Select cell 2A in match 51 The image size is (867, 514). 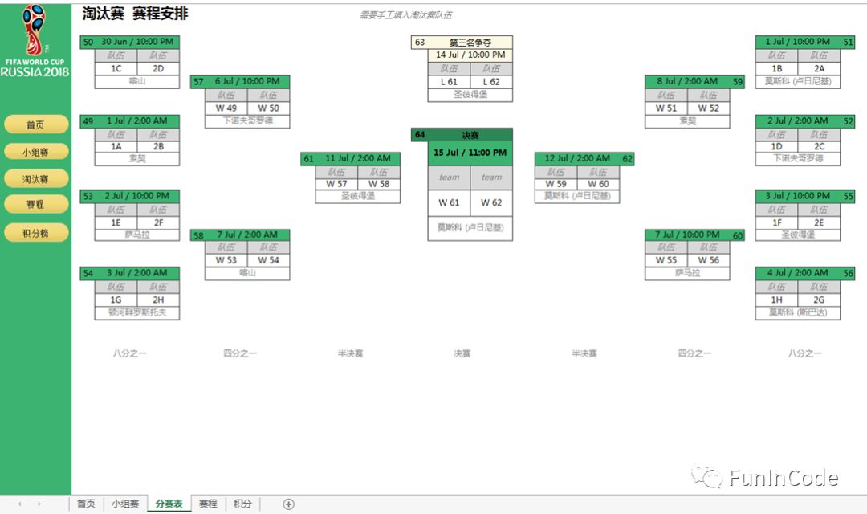(x=819, y=68)
